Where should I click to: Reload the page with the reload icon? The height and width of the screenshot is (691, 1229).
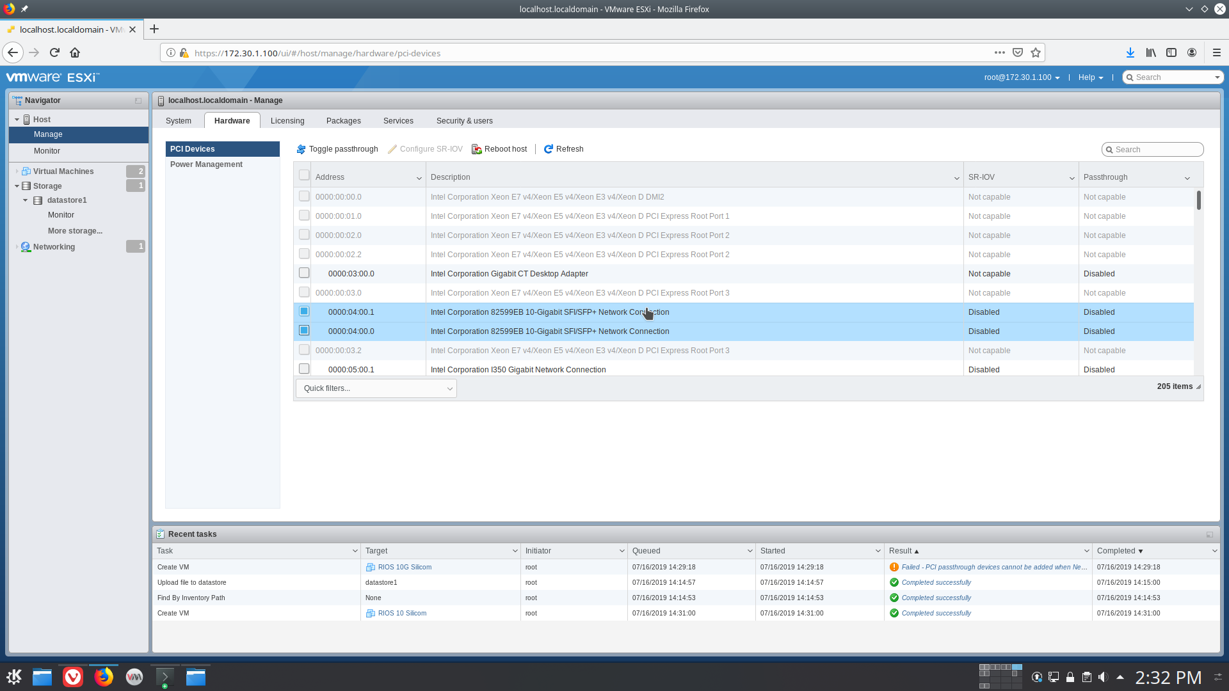(54, 52)
